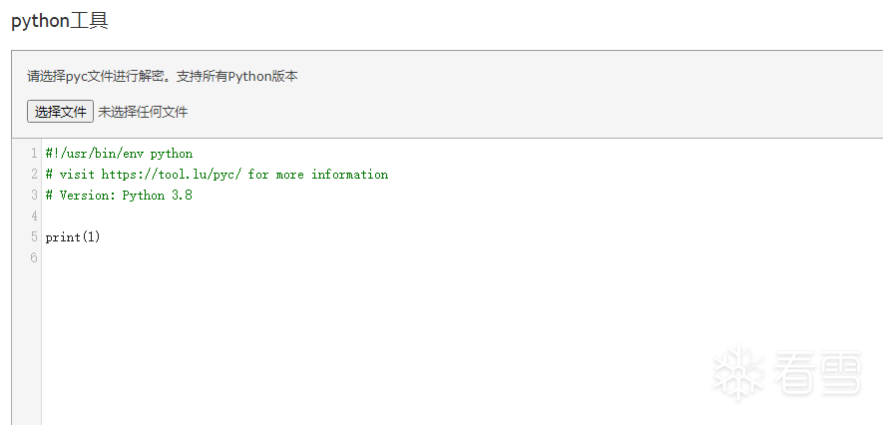The width and height of the screenshot is (883, 425).
Task: Select line number 1 in the gutter
Action: point(34,154)
